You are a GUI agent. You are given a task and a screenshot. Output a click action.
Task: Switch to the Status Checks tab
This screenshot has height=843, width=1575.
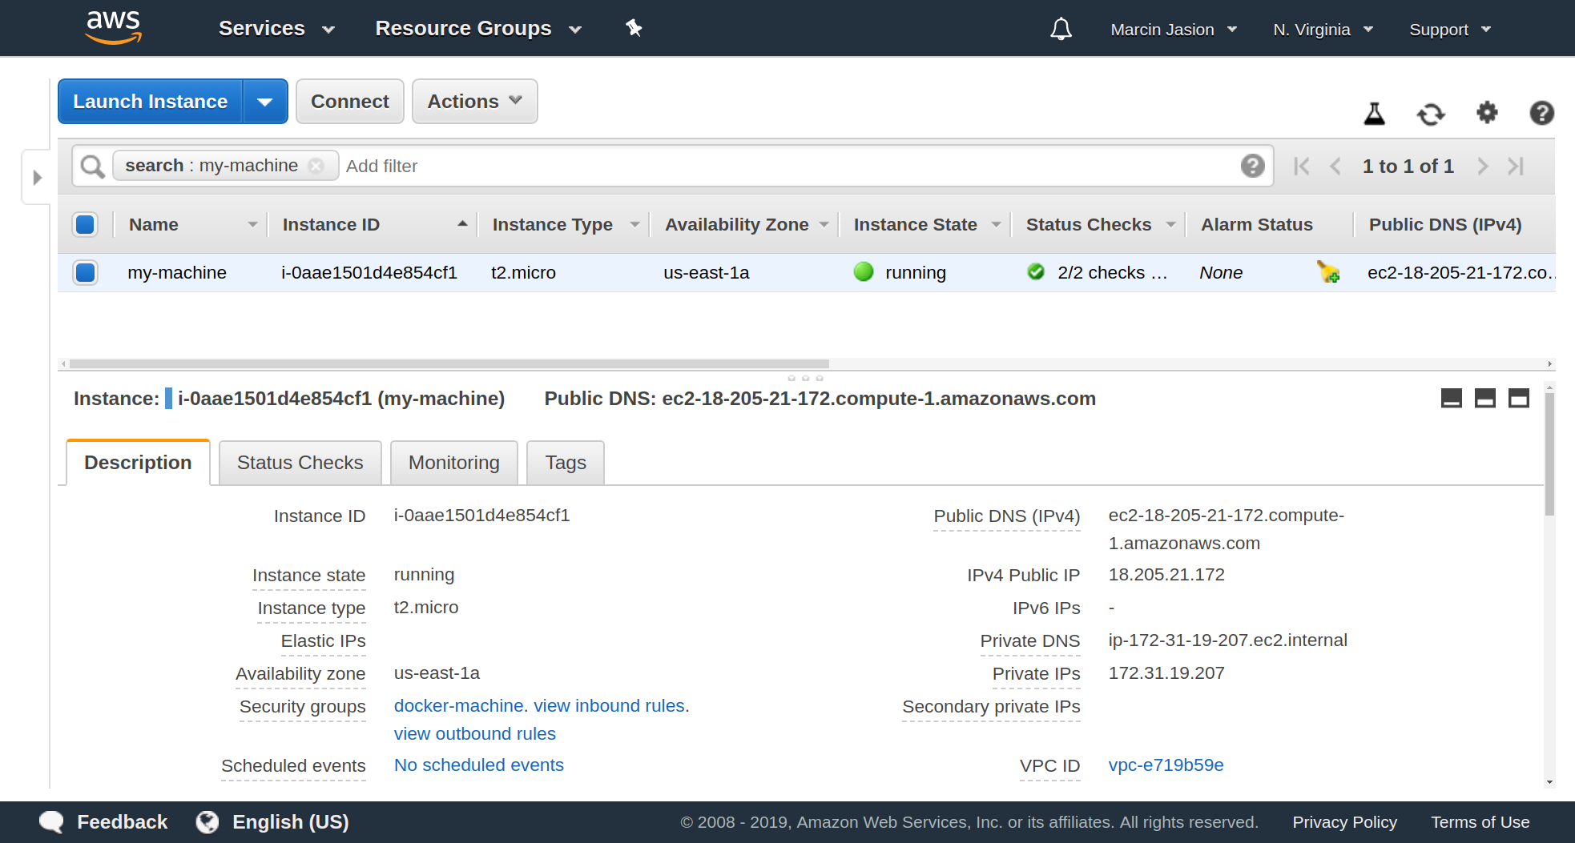(300, 463)
